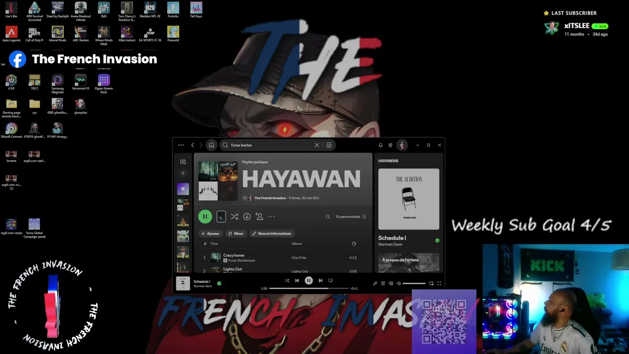Click the Mixer button
The height and width of the screenshot is (354, 629).
tap(236, 234)
